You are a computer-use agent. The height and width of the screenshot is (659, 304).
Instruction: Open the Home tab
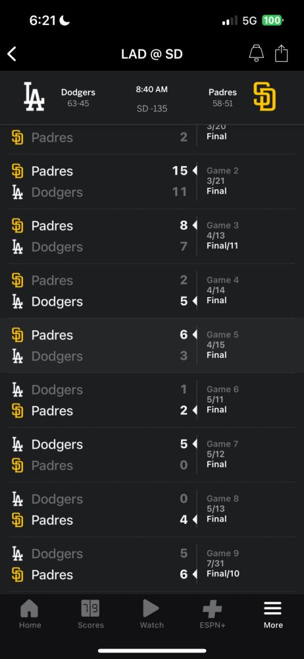(x=30, y=614)
